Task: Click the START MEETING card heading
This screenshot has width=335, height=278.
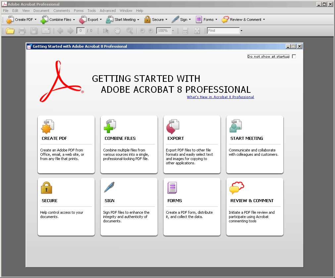Action: point(247,139)
